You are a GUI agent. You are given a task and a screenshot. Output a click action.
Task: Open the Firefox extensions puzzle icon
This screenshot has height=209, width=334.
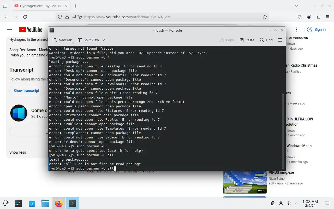click(x=318, y=17)
